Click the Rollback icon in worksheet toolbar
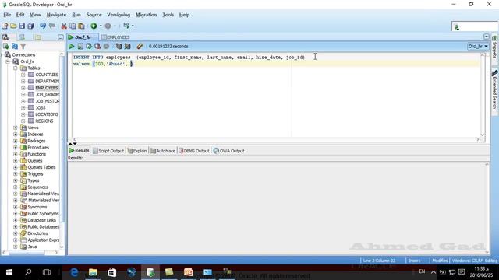Screen dimensions: 499x280 tap(97, 47)
